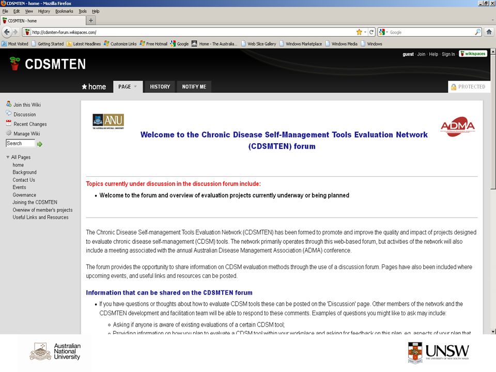This screenshot has height=372, width=496.
Task: Click the guest user link
Action: (408, 54)
